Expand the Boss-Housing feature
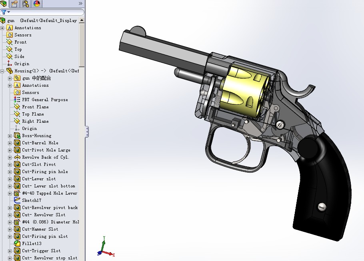Screen dimensions: 364x261 coord(10,136)
